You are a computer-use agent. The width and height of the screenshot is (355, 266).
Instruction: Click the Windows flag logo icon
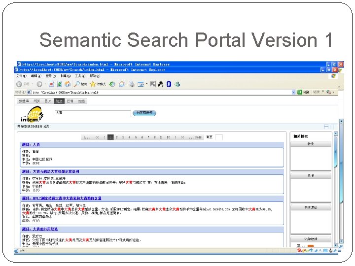pos(333,76)
